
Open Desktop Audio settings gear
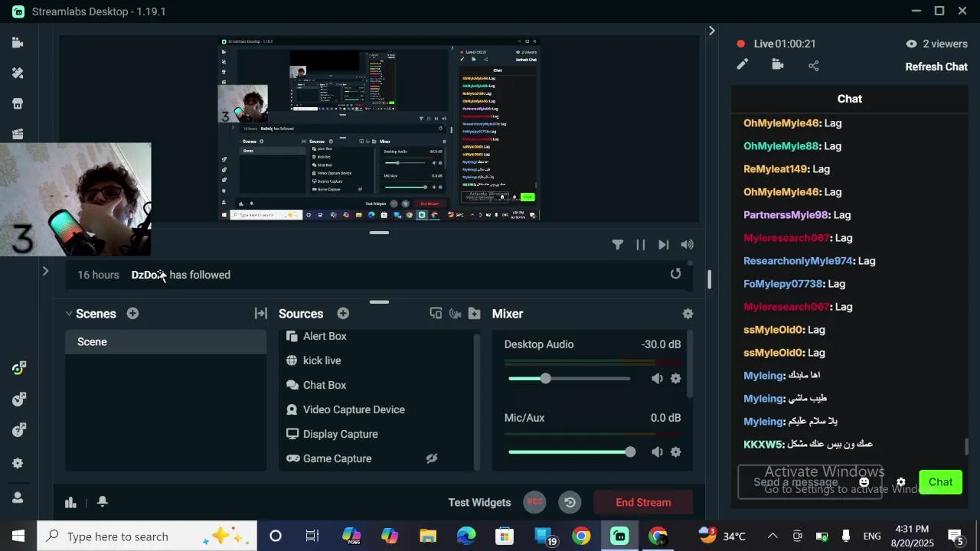pyautogui.click(x=675, y=379)
